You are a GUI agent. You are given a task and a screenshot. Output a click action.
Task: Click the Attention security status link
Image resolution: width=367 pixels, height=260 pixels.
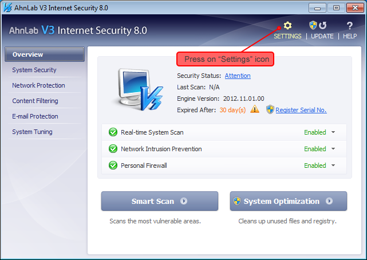(238, 76)
